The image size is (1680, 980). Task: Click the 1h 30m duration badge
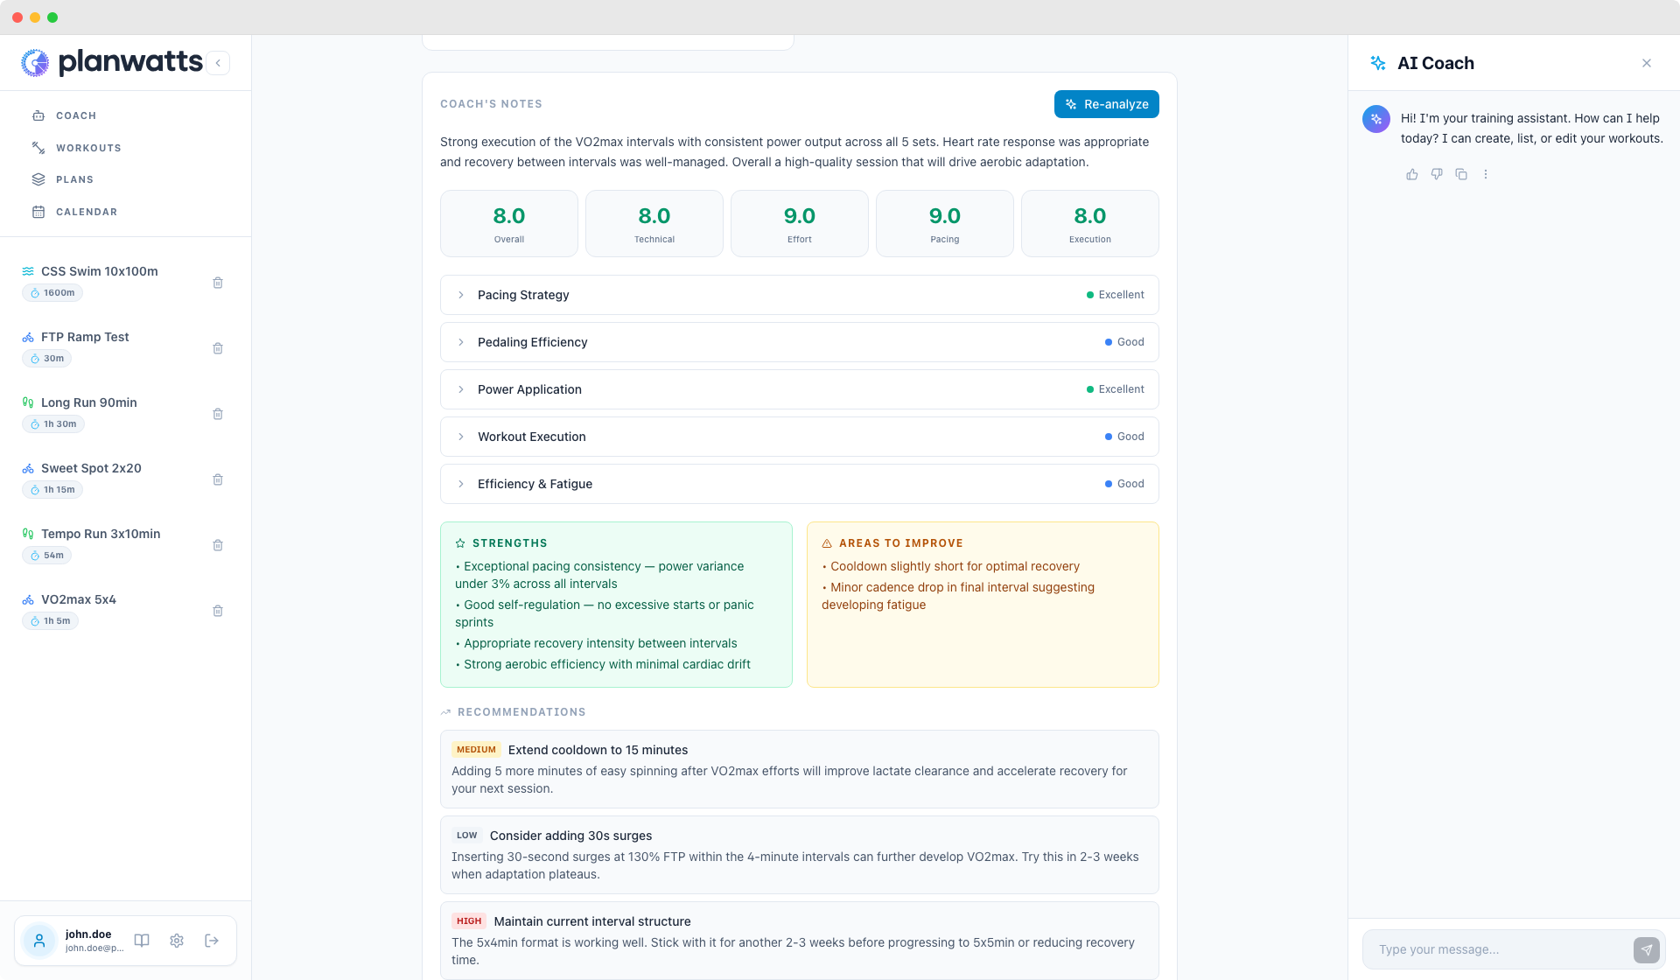pyautogui.click(x=52, y=424)
